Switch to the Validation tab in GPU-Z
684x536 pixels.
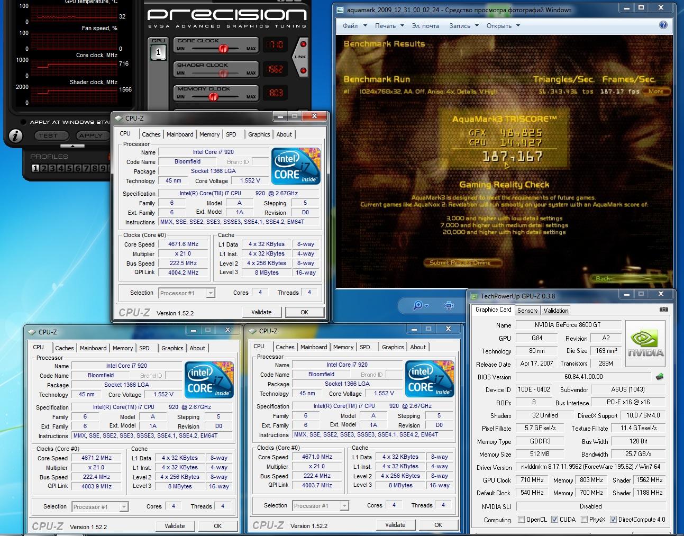pos(556,311)
